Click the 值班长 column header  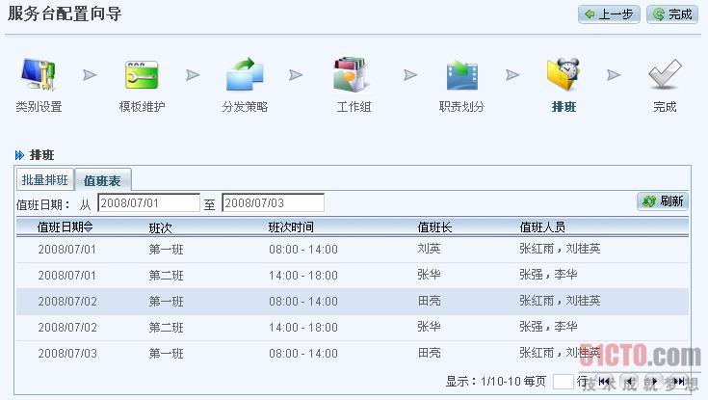pos(434,227)
